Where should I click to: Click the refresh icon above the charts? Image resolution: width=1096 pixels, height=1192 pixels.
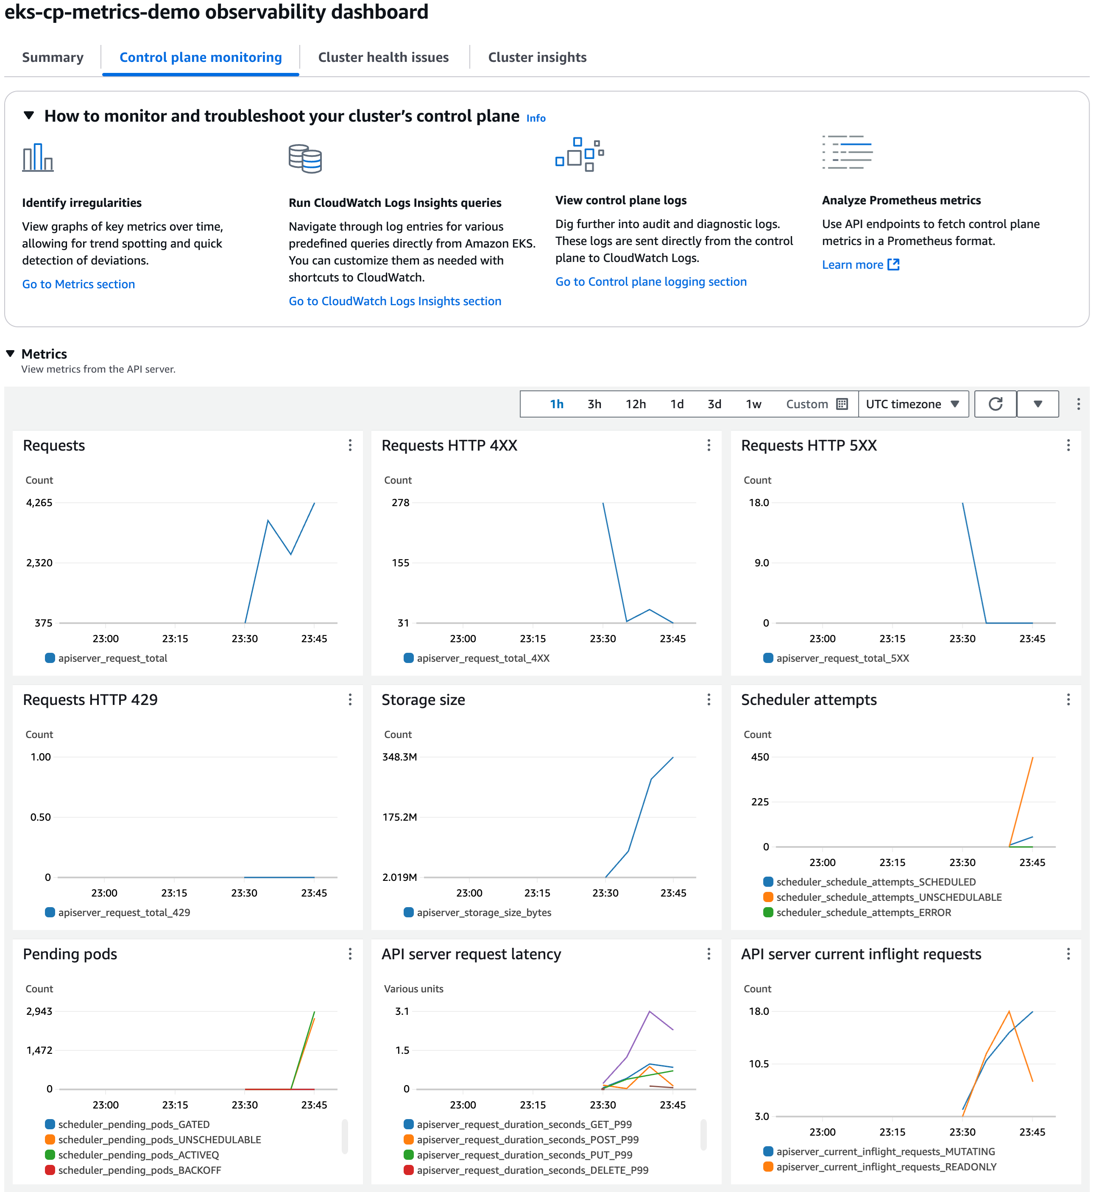click(995, 404)
